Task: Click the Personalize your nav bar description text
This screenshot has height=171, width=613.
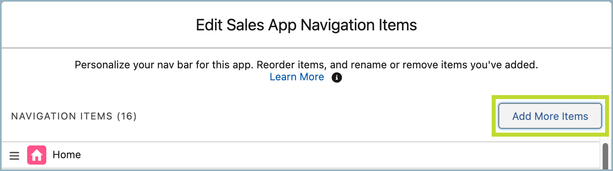Action: [306, 64]
